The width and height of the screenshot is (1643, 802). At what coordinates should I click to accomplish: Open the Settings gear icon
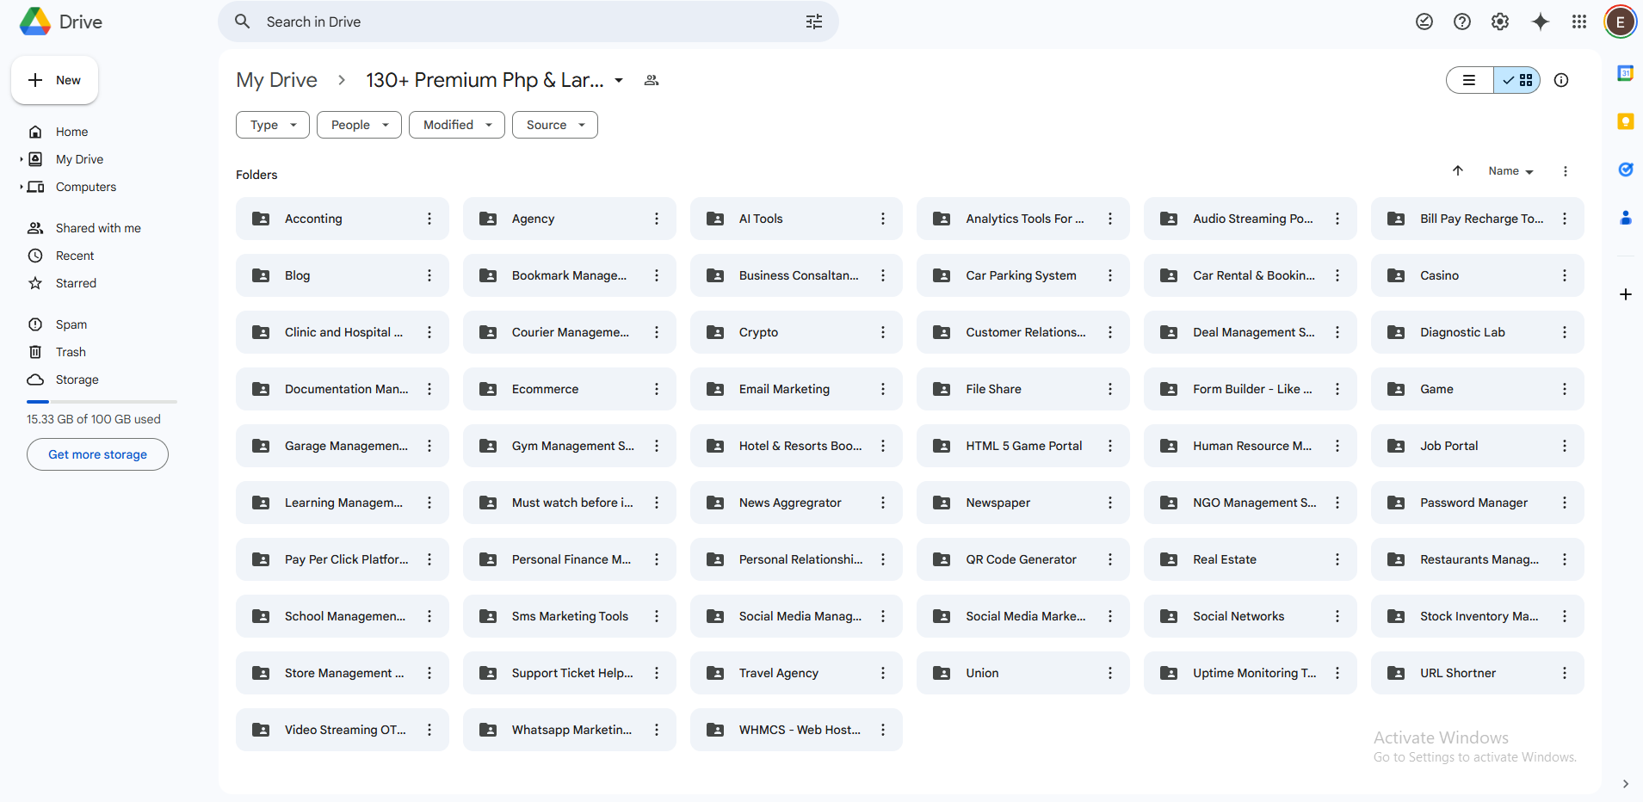pyautogui.click(x=1500, y=22)
